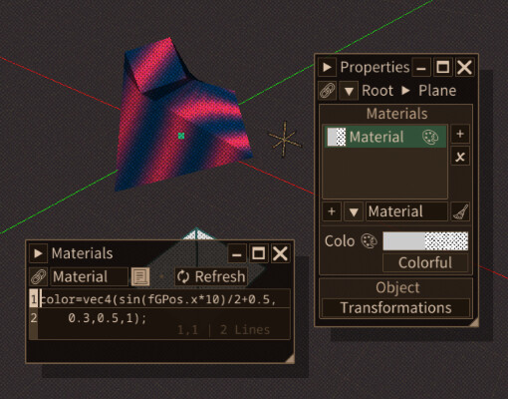Image resolution: width=508 pixels, height=399 pixels.
Task: Click the plus button left of Material dropdown
Action: pos(332,211)
